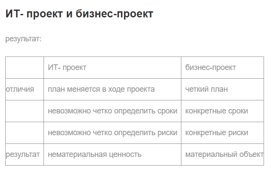Click the empty top-left table cell
Viewport: 274px width, 173px height.
click(25, 67)
